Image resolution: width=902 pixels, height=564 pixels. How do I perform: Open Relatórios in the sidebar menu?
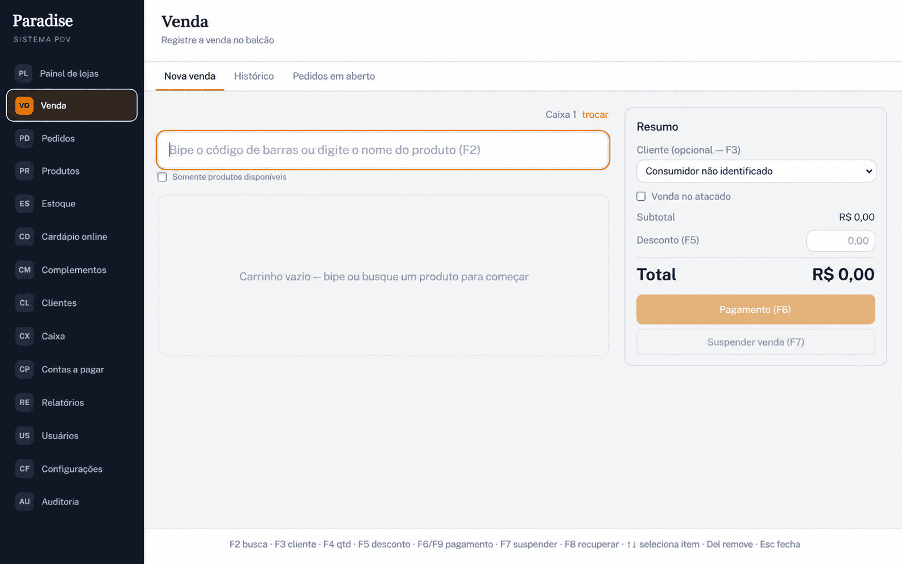(72, 403)
